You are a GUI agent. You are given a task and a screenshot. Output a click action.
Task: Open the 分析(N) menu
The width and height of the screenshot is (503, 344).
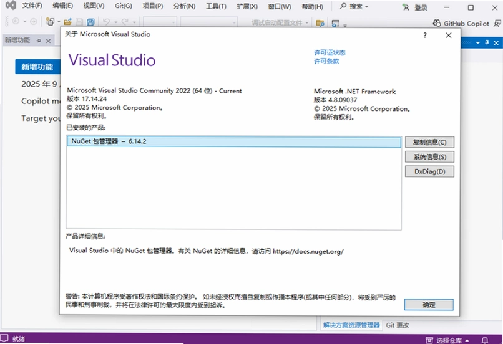coord(184,6)
